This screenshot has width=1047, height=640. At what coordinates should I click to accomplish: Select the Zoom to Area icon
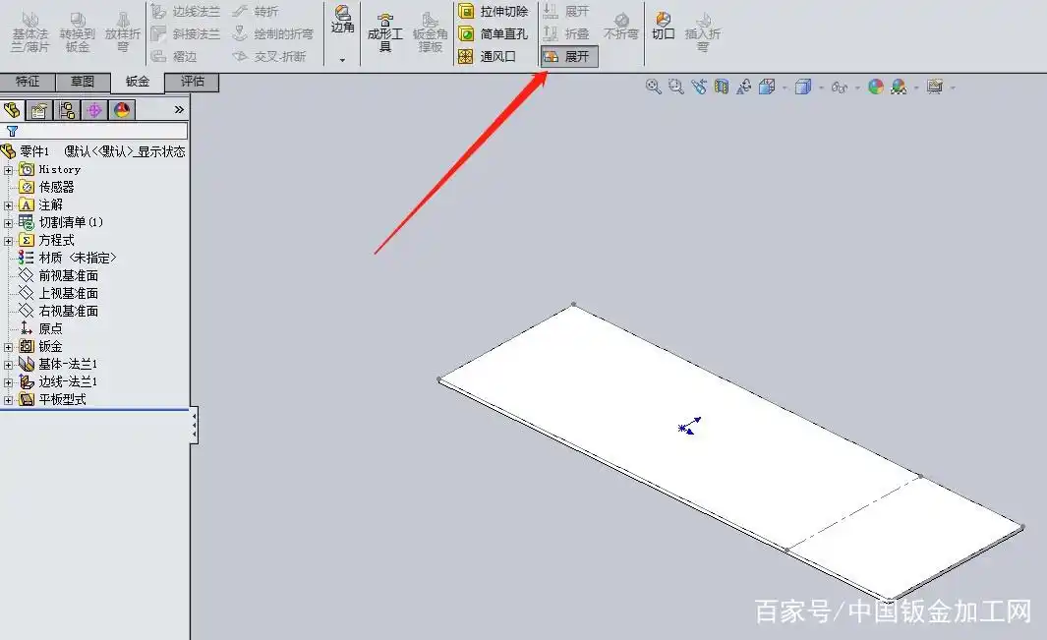coord(675,87)
